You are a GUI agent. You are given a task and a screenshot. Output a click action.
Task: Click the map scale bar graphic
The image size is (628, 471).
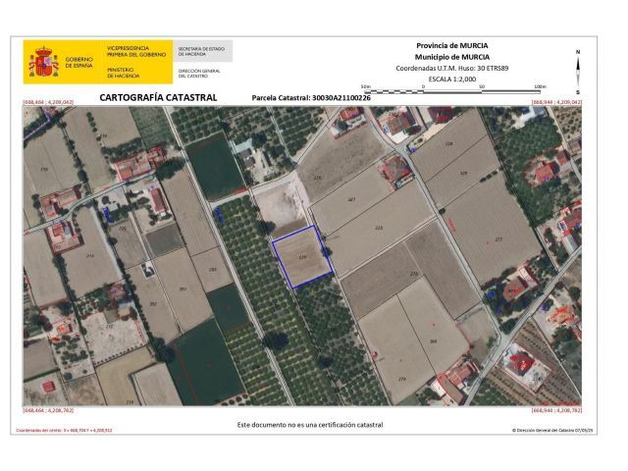point(453,91)
